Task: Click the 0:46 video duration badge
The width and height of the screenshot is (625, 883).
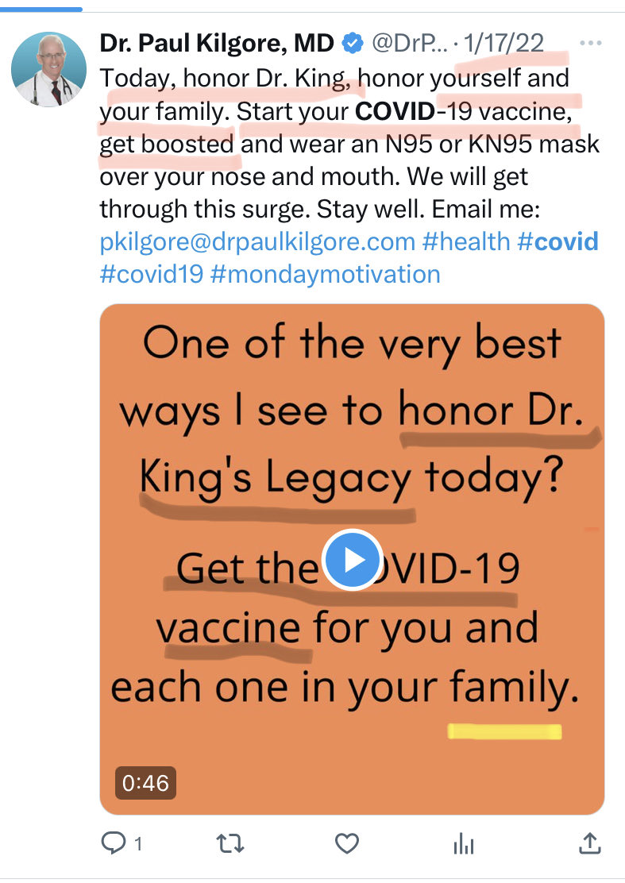Action: 145,783
